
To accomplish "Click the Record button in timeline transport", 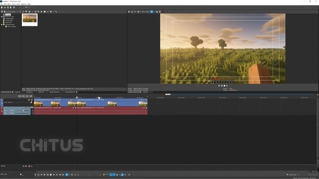I will (35, 175).
